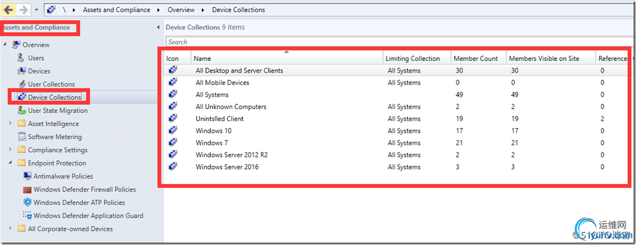This screenshot has height=245, width=636.
Task: Click the Devices node icon
Action: click(21, 71)
